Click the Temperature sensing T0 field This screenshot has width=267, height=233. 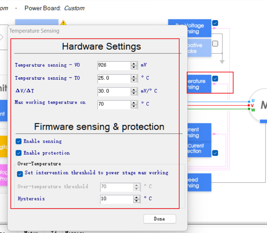pyautogui.click(x=114, y=79)
